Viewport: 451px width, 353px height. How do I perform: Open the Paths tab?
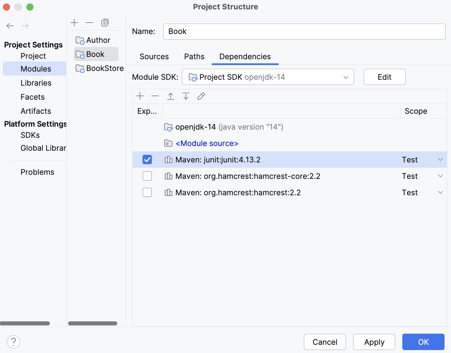[194, 56]
